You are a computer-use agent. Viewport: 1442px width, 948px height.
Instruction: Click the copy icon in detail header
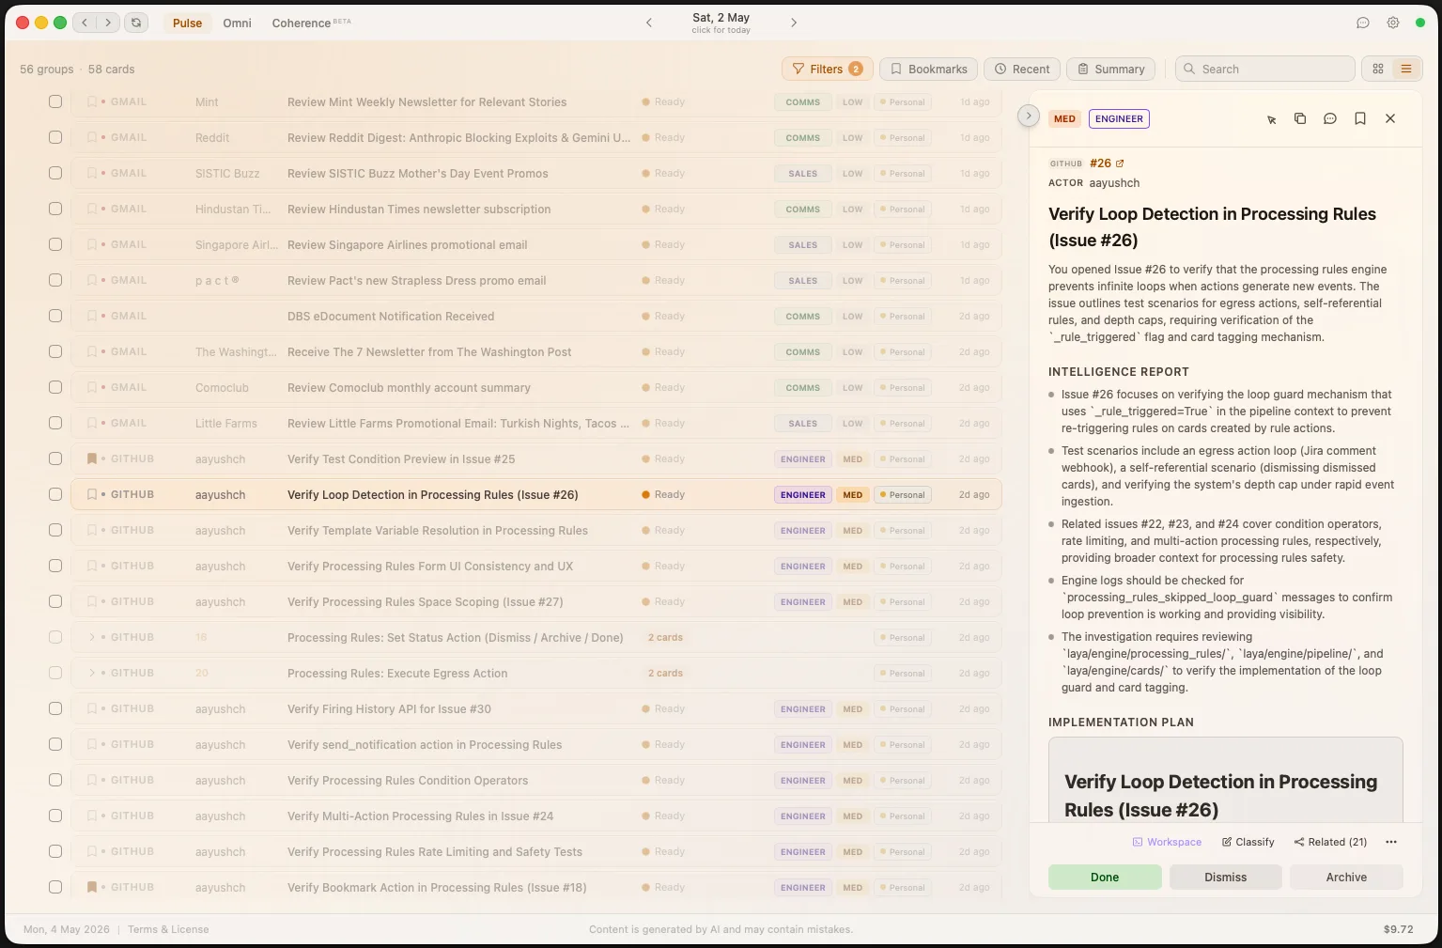(x=1300, y=118)
